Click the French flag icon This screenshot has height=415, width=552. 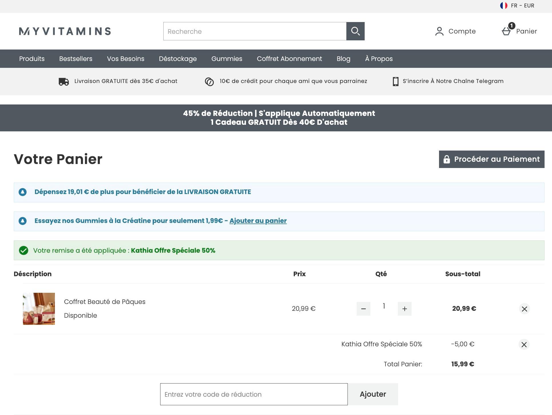pyautogui.click(x=504, y=5)
